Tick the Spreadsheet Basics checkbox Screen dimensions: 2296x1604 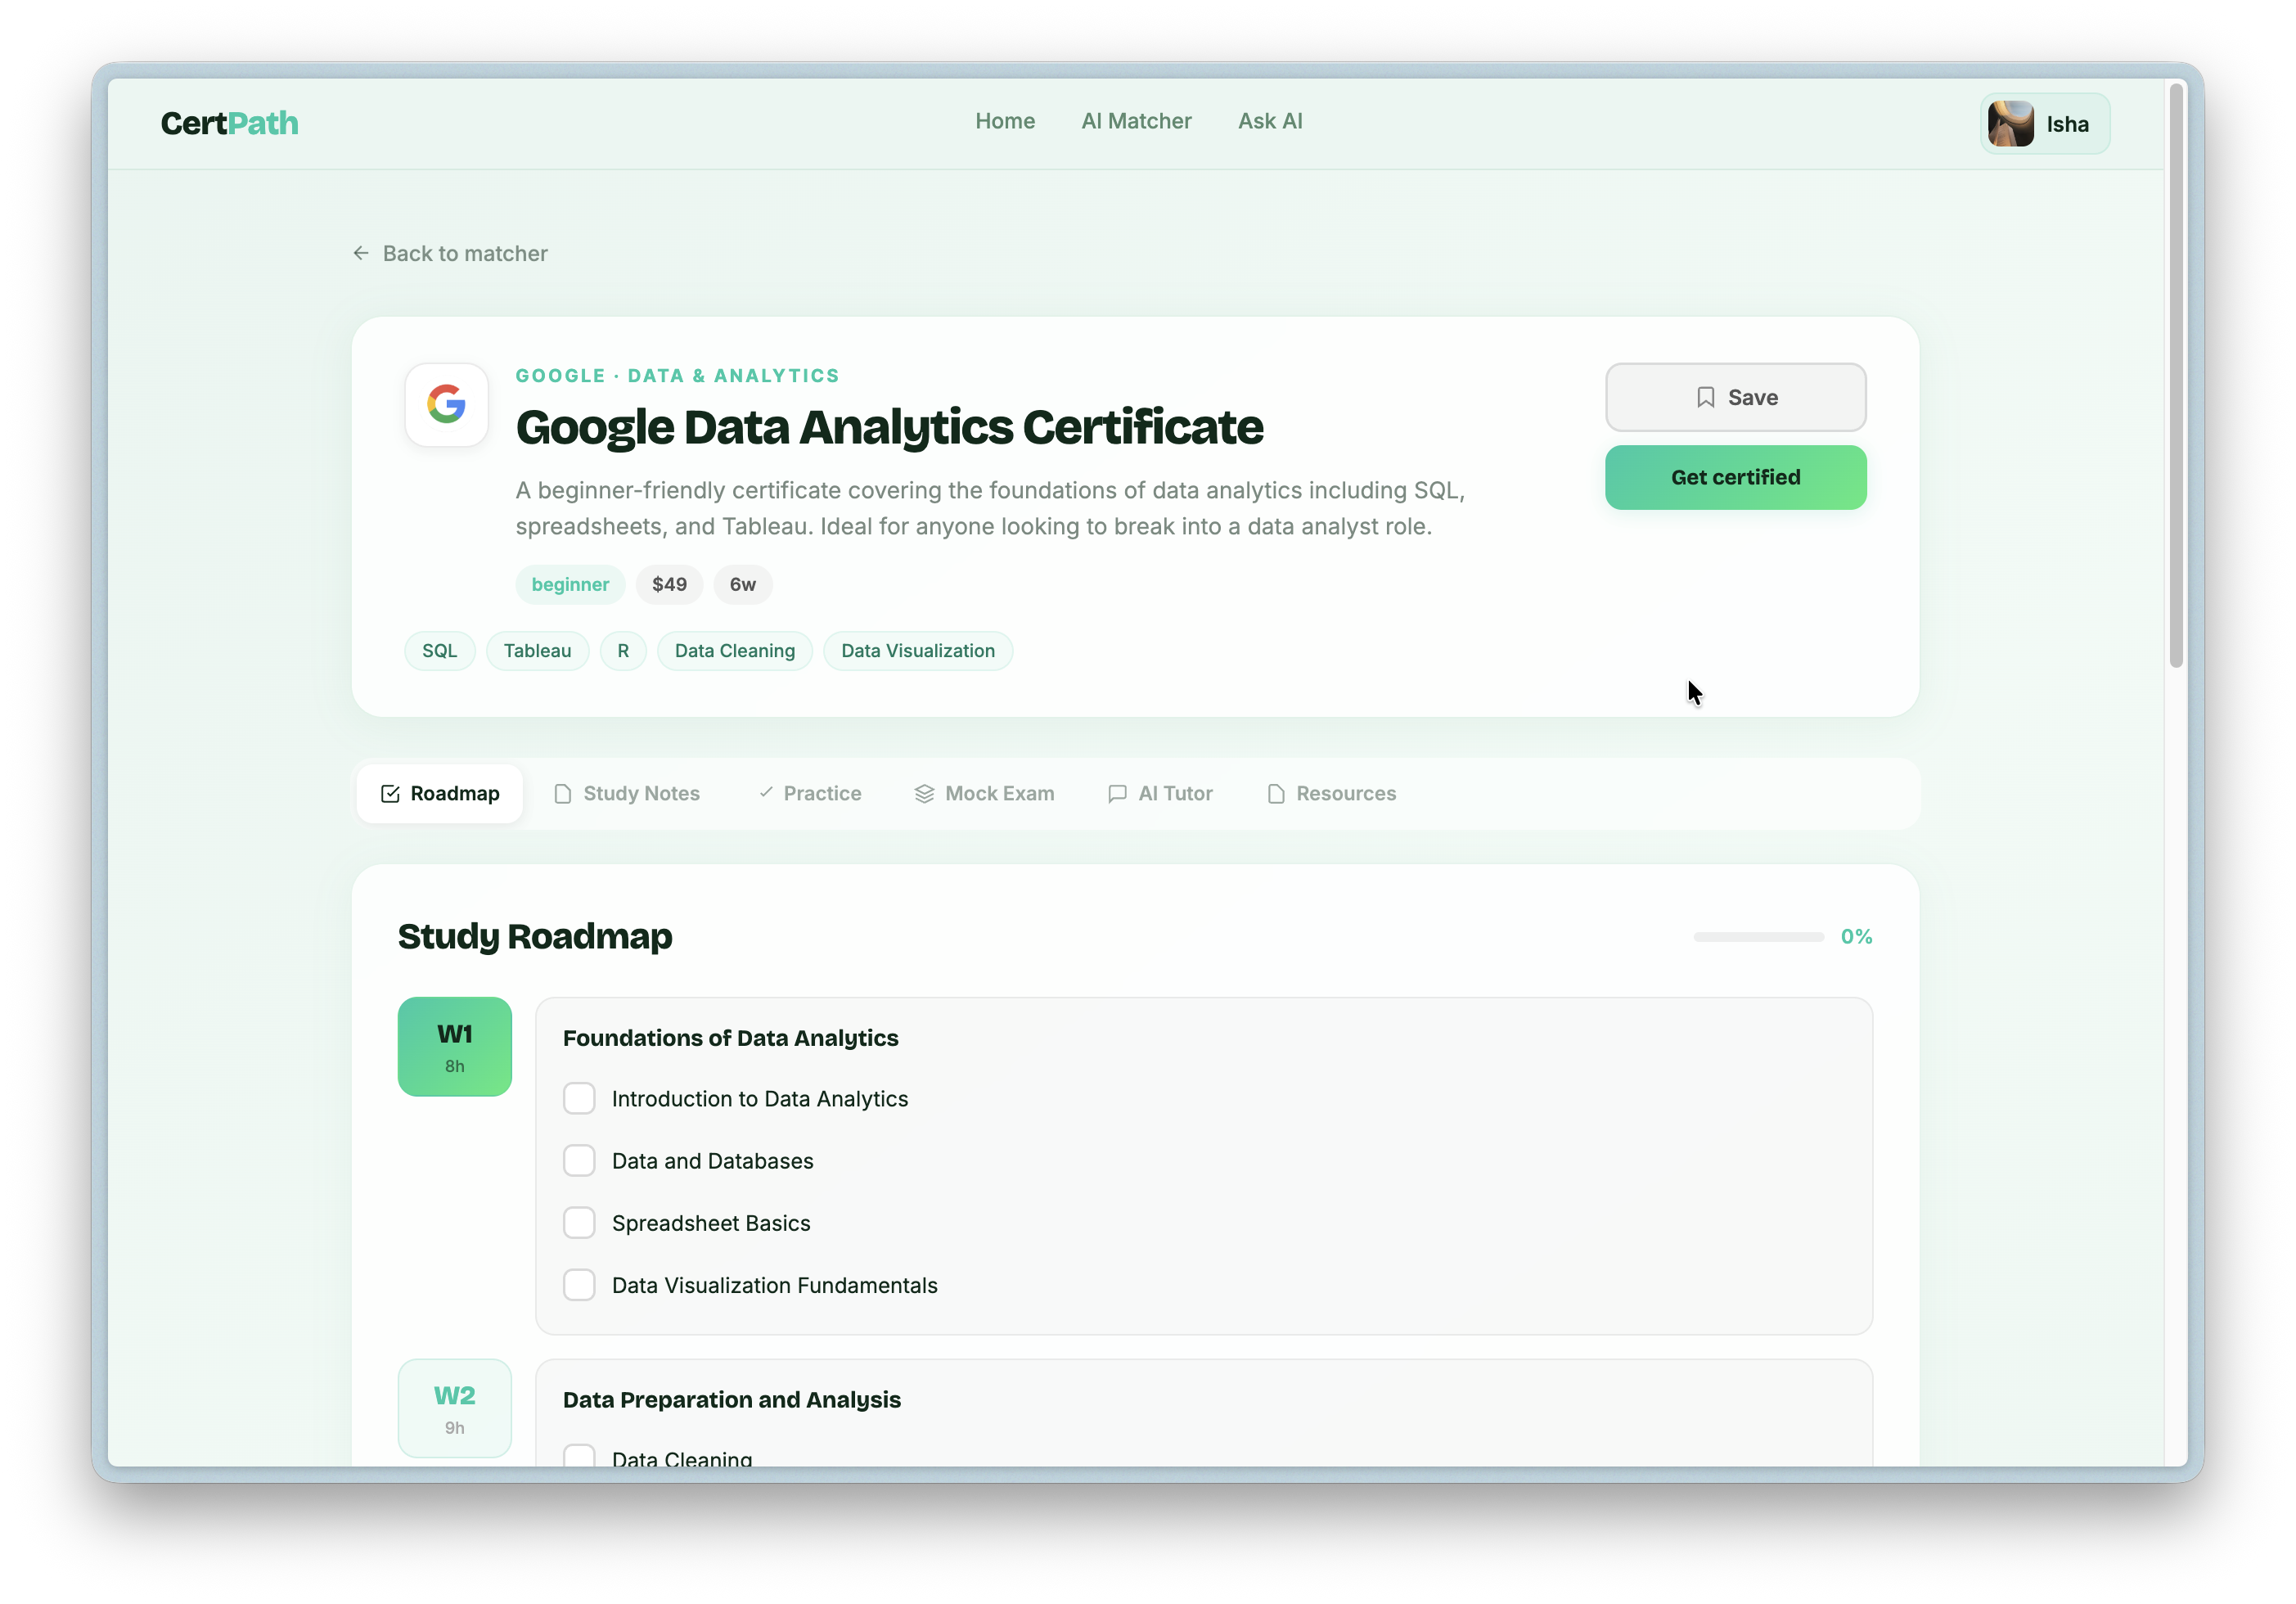pos(579,1222)
